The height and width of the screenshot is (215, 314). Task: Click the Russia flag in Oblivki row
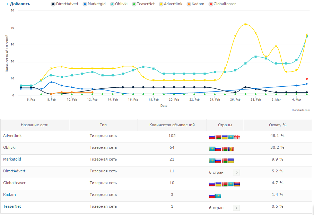(218, 149)
